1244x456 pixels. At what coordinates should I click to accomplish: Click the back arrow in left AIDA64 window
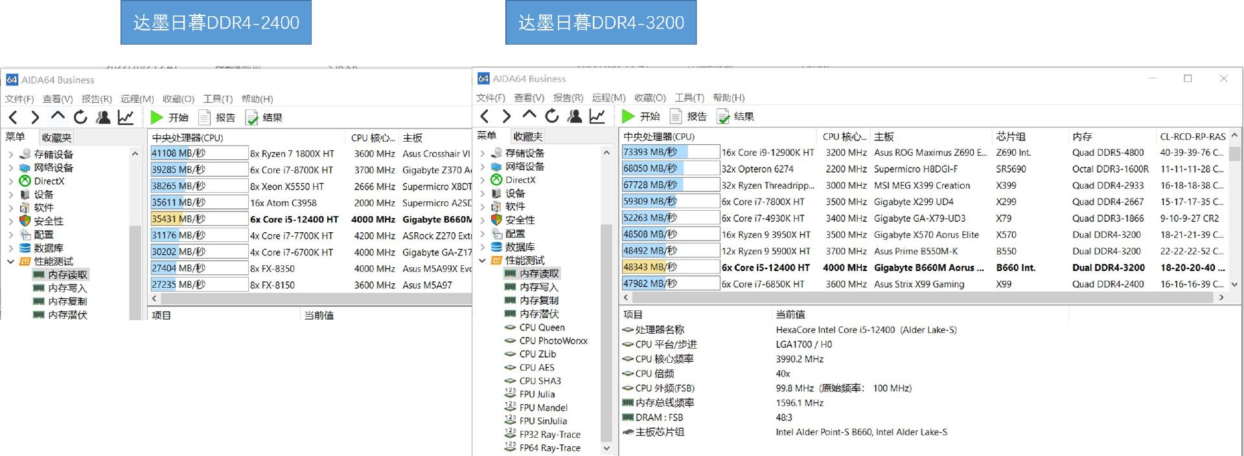[x=13, y=117]
